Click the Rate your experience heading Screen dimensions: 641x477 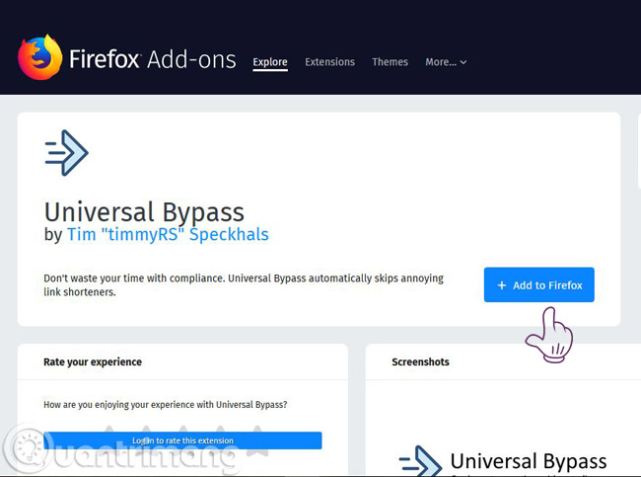pos(93,361)
